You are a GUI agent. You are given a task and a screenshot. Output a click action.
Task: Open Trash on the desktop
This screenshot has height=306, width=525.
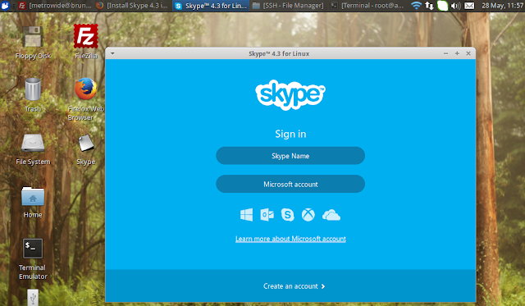coord(33,89)
